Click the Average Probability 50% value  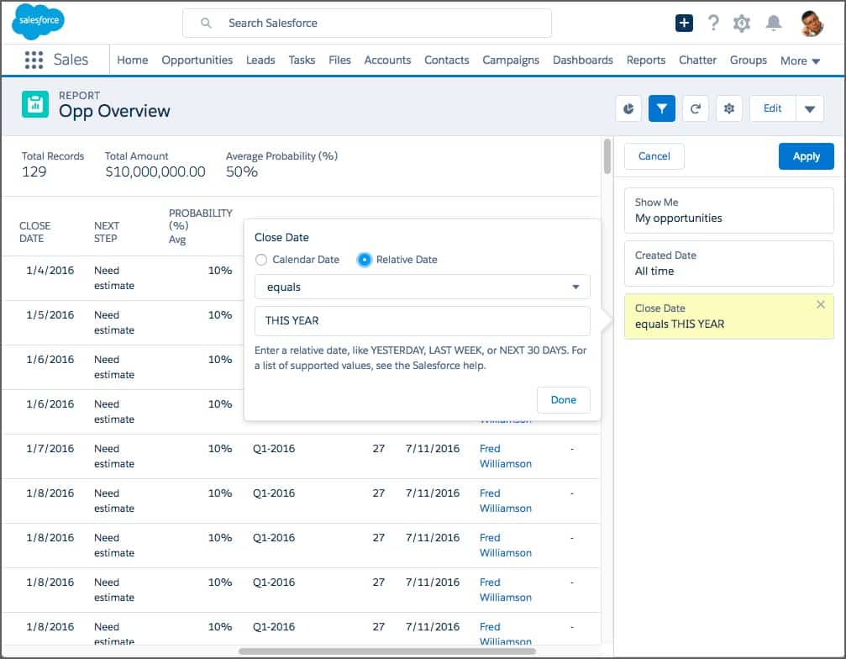pyautogui.click(x=242, y=171)
